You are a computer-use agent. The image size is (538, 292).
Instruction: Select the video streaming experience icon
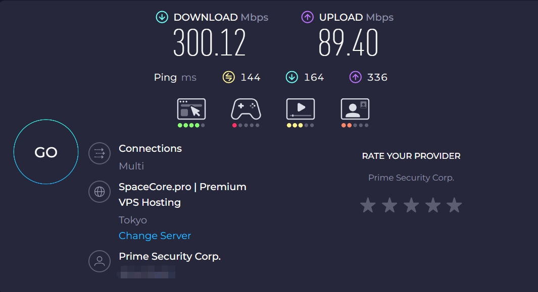(x=301, y=109)
